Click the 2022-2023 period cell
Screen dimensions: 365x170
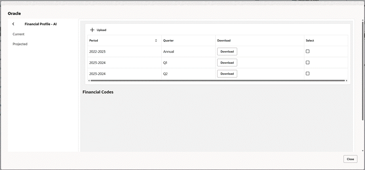click(x=124, y=51)
